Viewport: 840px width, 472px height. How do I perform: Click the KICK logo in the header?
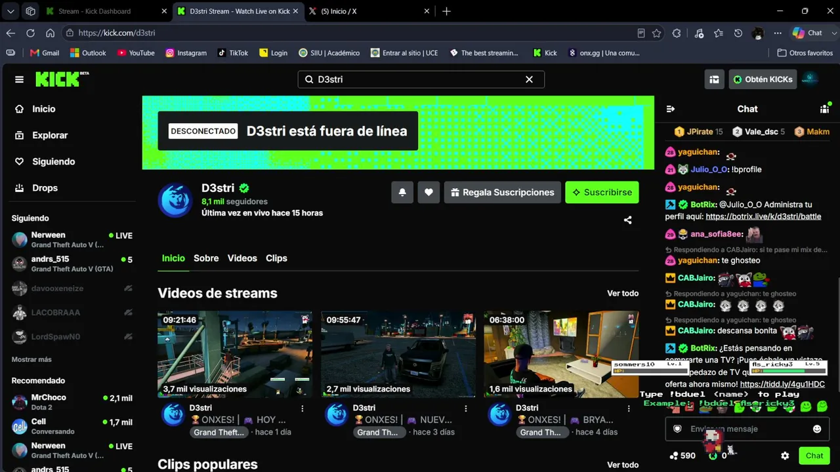(x=62, y=79)
